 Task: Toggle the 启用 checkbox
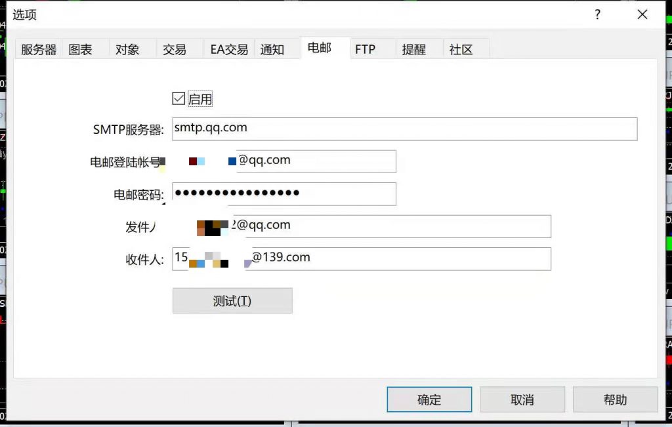[x=178, y=99]
